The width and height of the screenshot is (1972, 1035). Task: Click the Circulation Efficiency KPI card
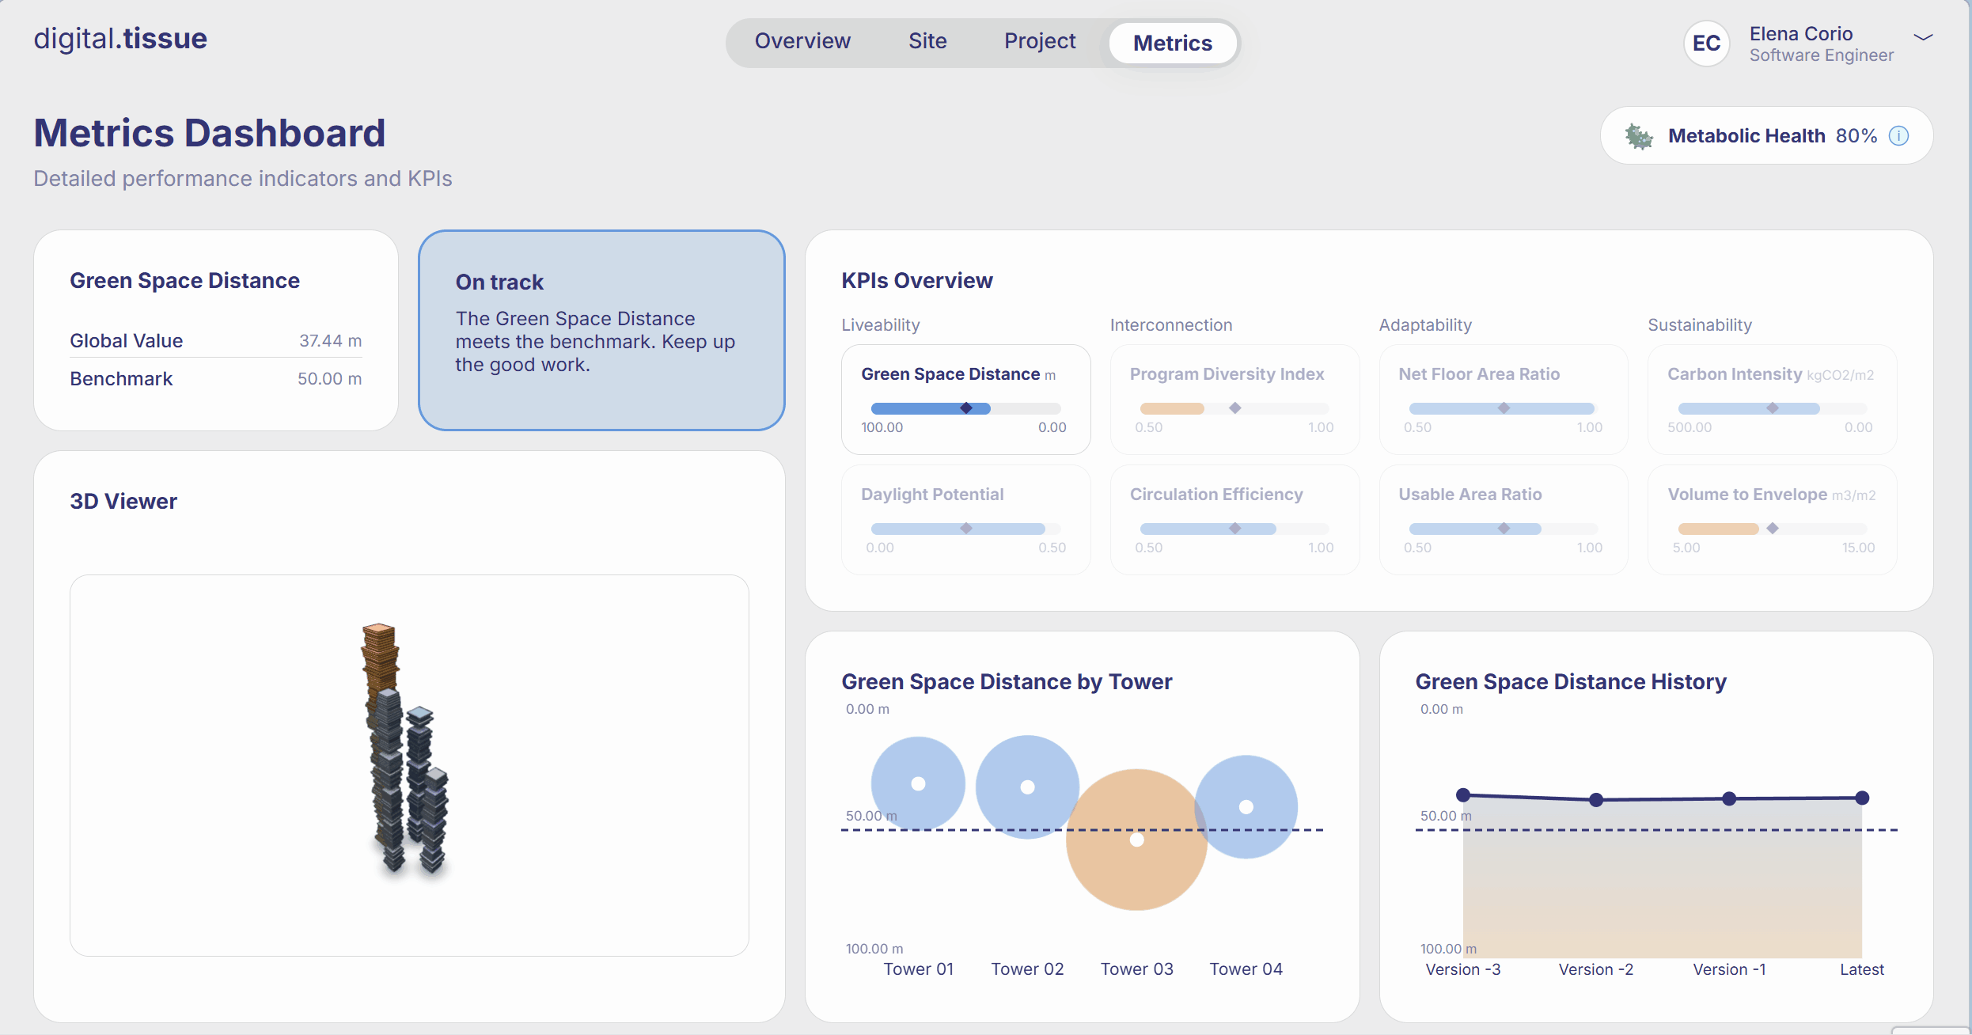pyautogui.click(x=1234, y=519)
